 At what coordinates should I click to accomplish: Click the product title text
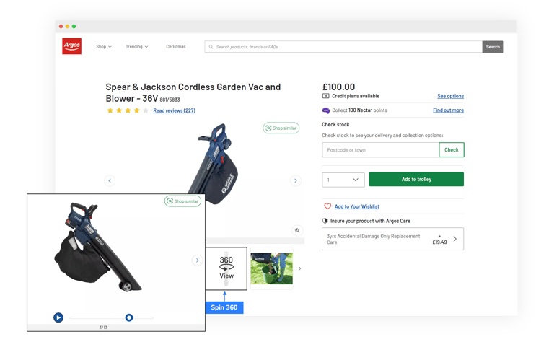193,92
